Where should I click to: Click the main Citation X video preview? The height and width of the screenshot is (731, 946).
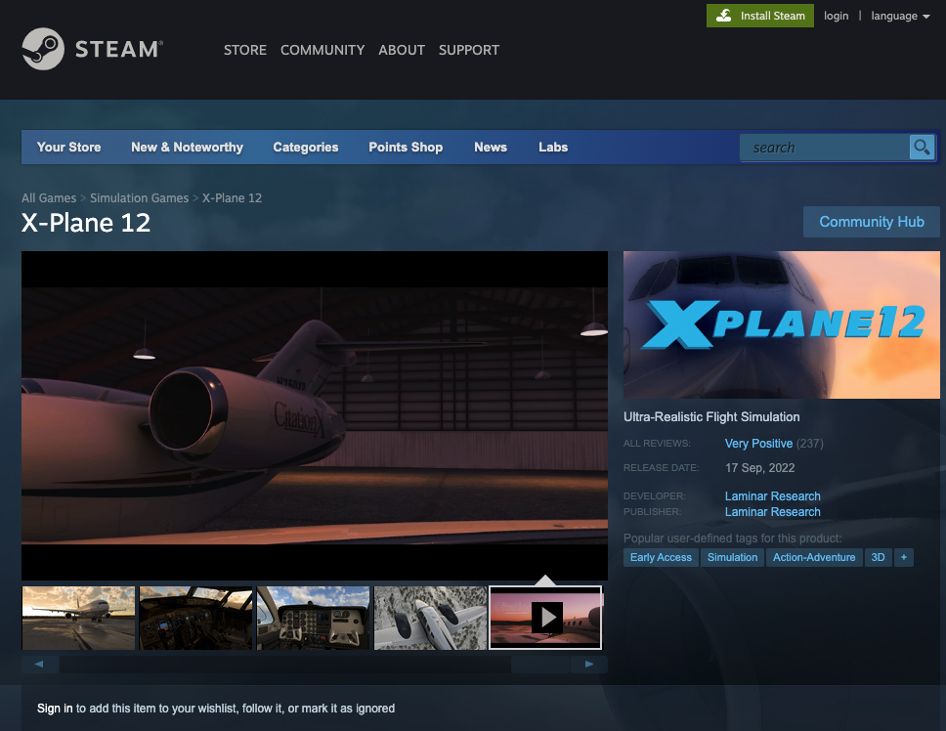tap(315, 415)
